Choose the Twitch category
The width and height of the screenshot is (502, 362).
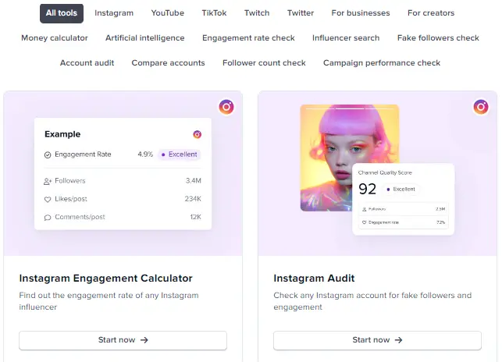(257, 13)
